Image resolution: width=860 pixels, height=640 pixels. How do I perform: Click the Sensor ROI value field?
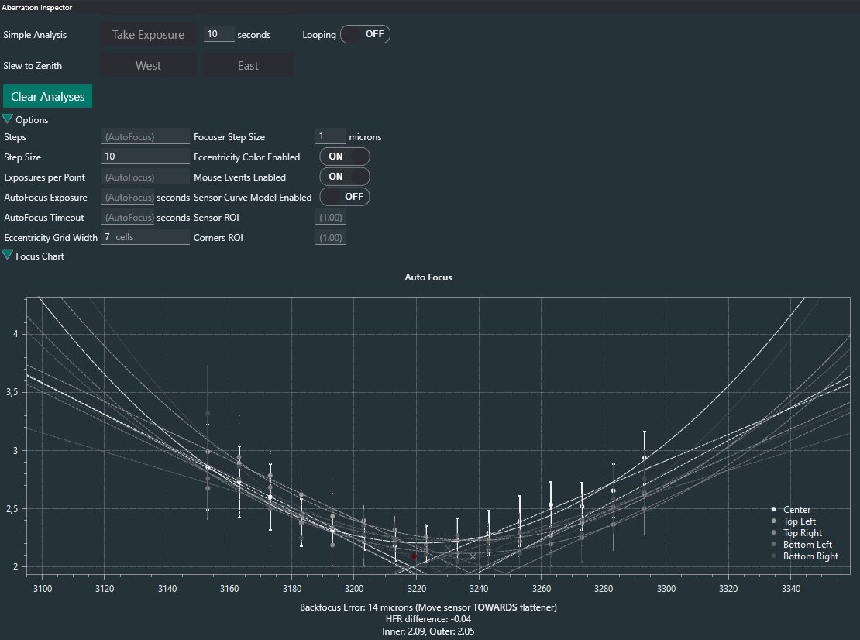tap(331, 217)
